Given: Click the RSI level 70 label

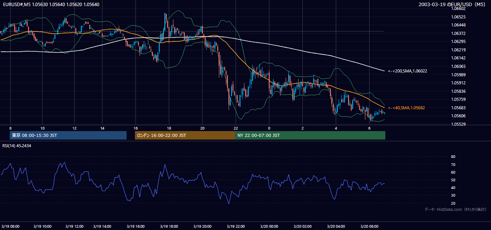Looking at the screenshot, I should [453, 164].
